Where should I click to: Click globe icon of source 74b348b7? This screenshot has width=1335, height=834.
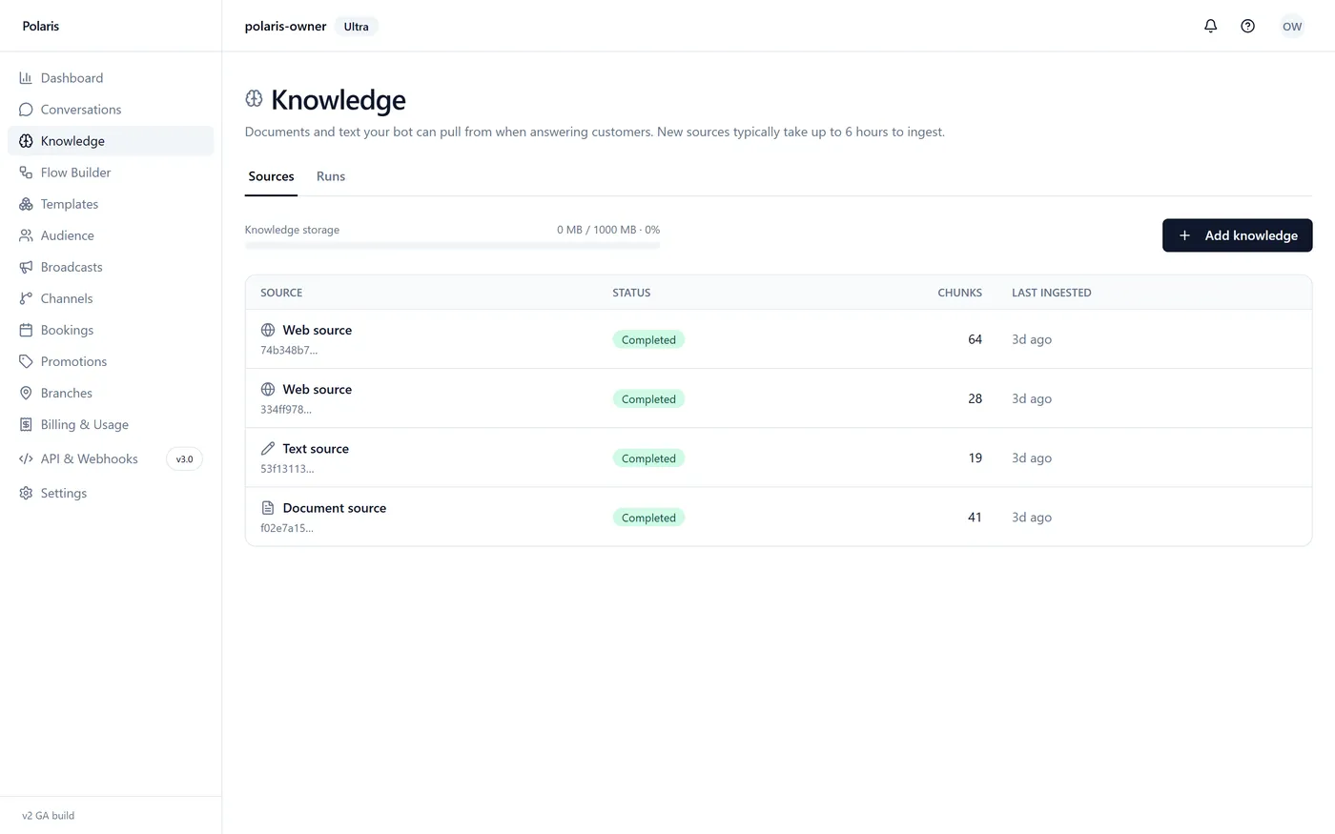coord(268,330)
